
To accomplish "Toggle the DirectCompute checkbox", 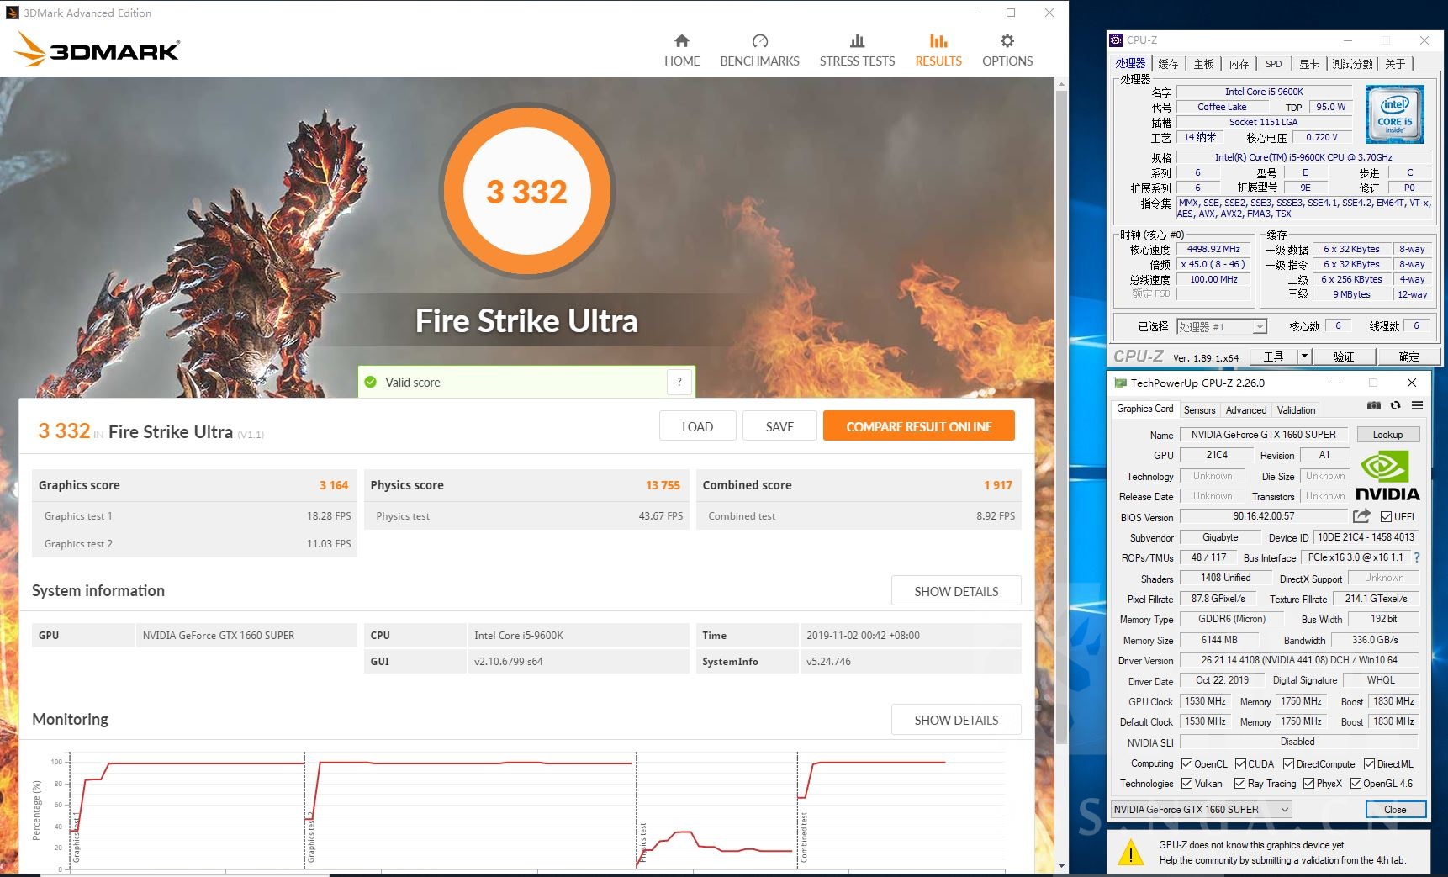I will [1288, 763].
